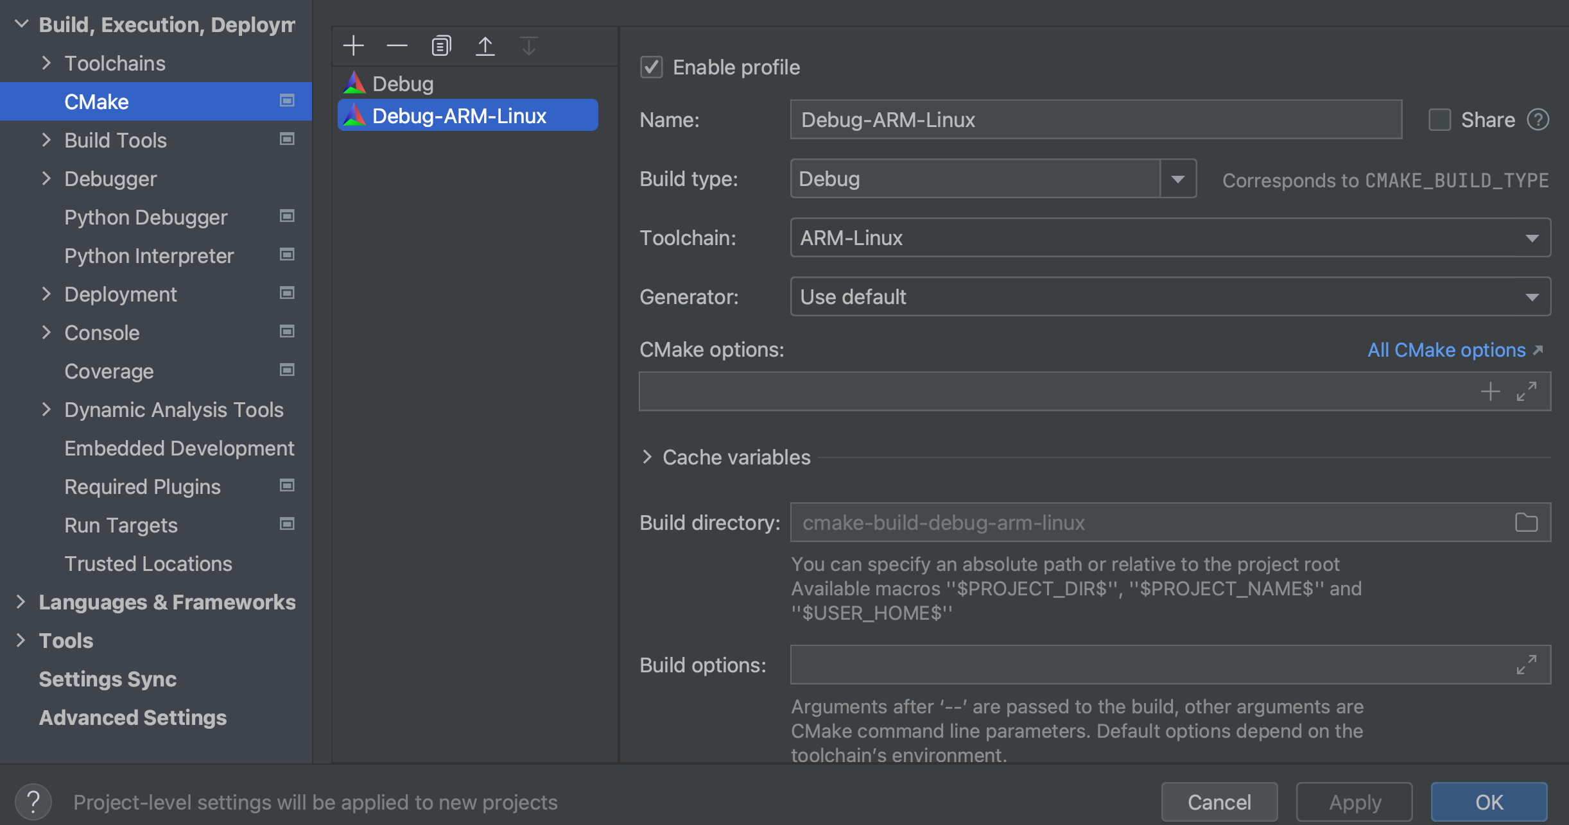Uncheck the Enable profile checkbox
Screen dimensions: 1569x825
[x=652, y=67]
